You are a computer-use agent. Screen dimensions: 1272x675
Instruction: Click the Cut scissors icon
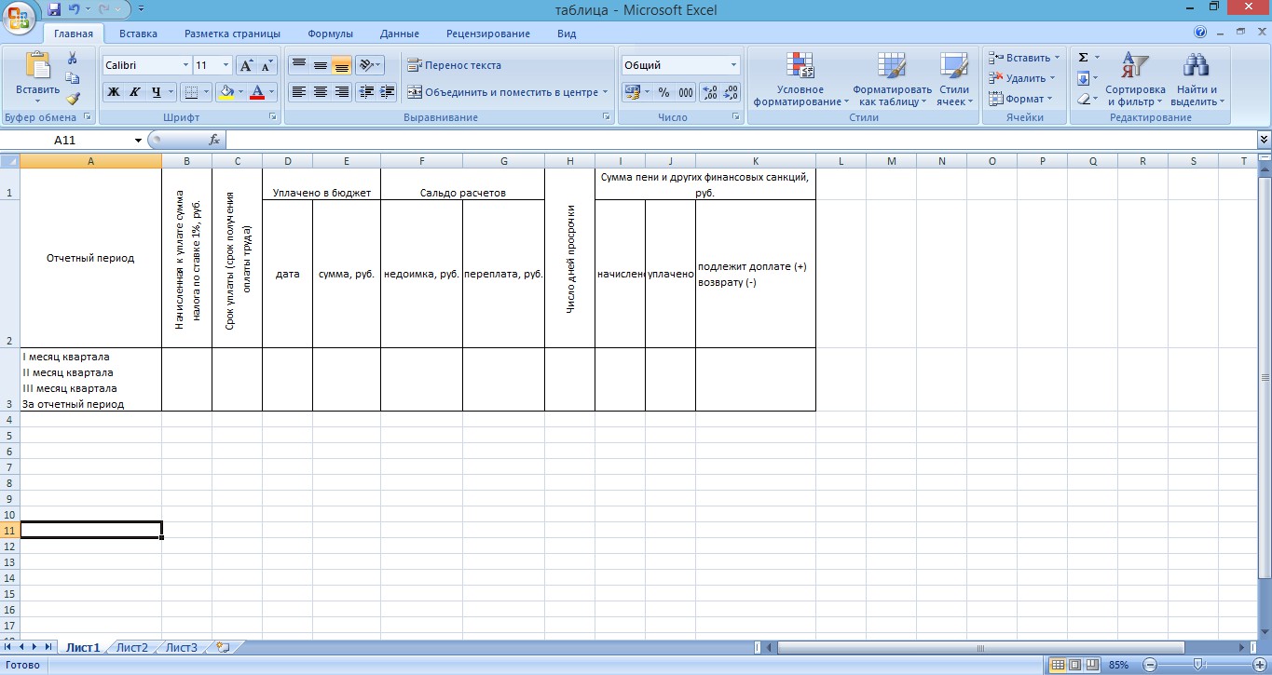[73, 58]
